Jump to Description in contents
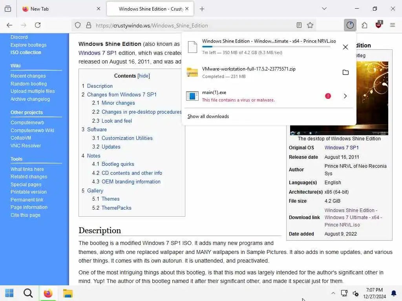The height and width of the screenshot is (301, 402). pos(100,86)
